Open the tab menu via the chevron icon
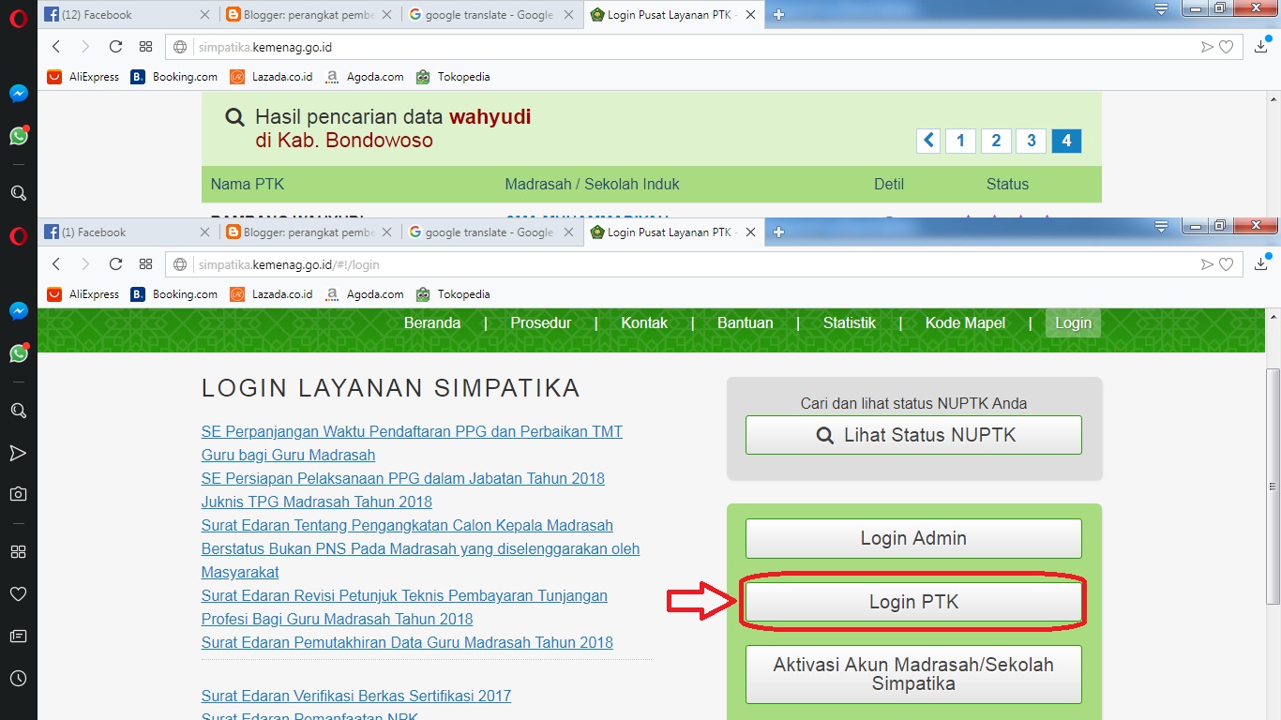1281x720 pixels. point(1161,225)
